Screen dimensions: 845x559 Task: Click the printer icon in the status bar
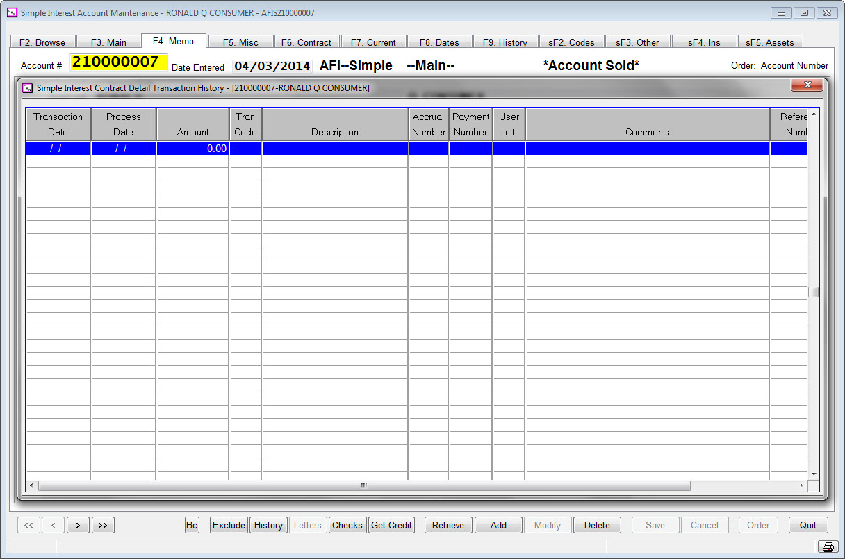pos(828,547)
